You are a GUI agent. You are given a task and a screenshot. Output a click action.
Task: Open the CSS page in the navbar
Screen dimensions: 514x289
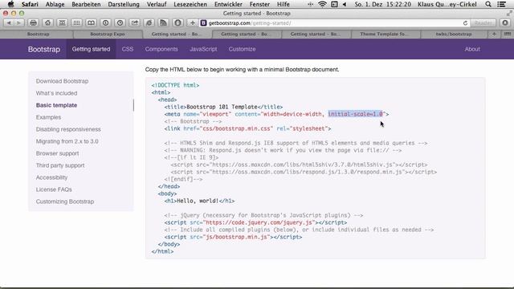(x=128, y=49)
